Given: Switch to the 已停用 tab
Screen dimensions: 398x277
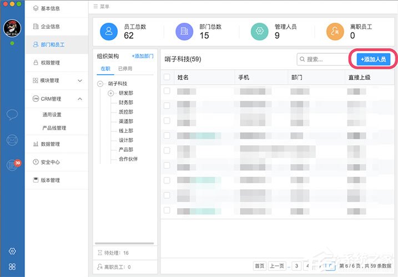Looking at the screenshot, I should point(125,69).
